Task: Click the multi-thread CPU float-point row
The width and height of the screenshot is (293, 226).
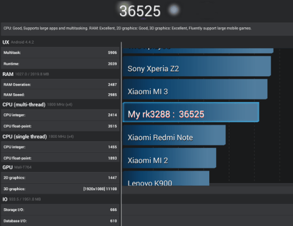Action: [60, 126]
